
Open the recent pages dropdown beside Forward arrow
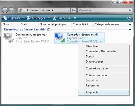[16, 10]
